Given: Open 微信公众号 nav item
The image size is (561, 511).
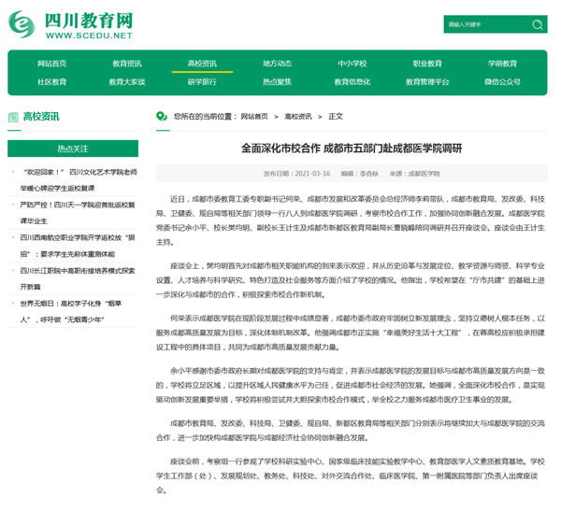Looking at the screenshot, I should pos(503,82).
